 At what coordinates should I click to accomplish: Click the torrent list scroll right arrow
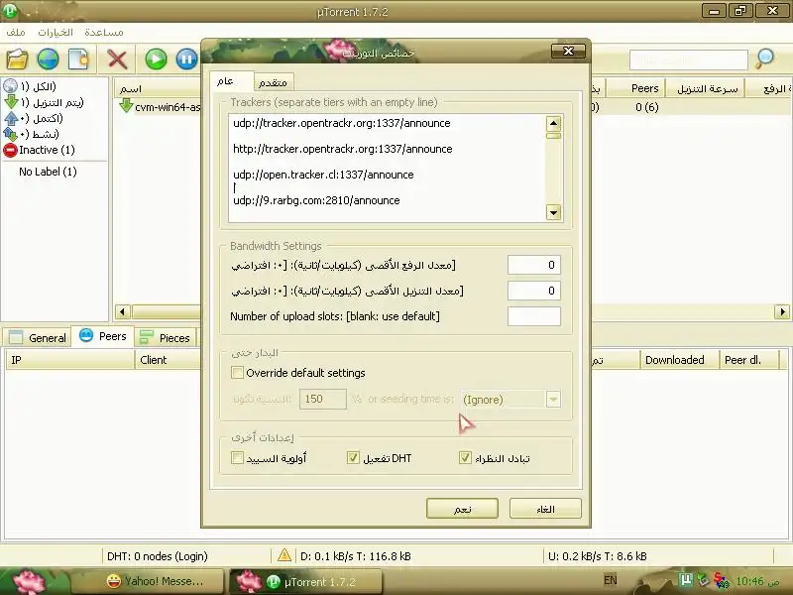pos(782,311)
